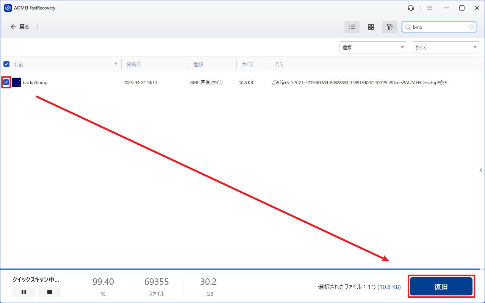Uncheck the backp3.bmp file checkbox
The image size is (485, 303).
(6, 83)
